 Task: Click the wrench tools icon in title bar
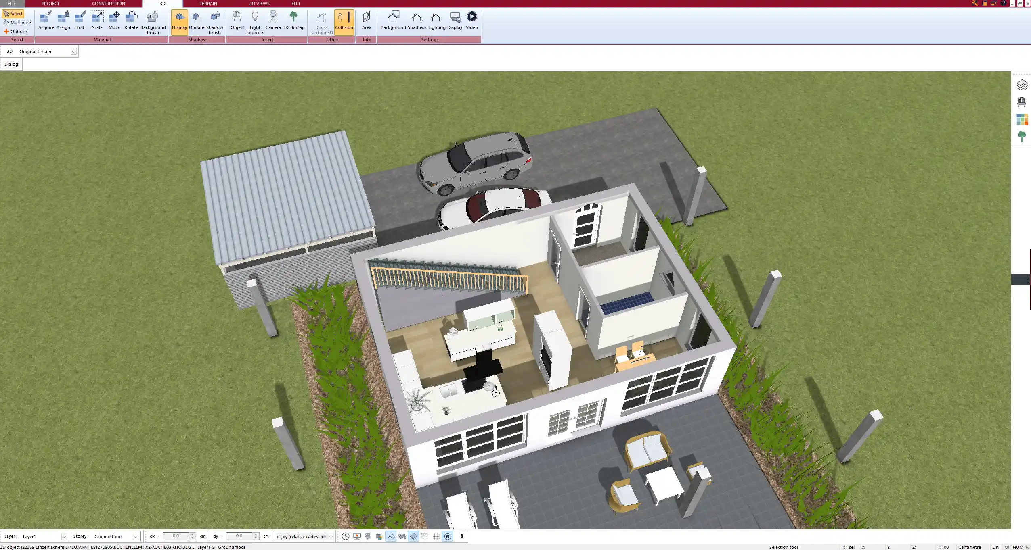pos(974,3)
